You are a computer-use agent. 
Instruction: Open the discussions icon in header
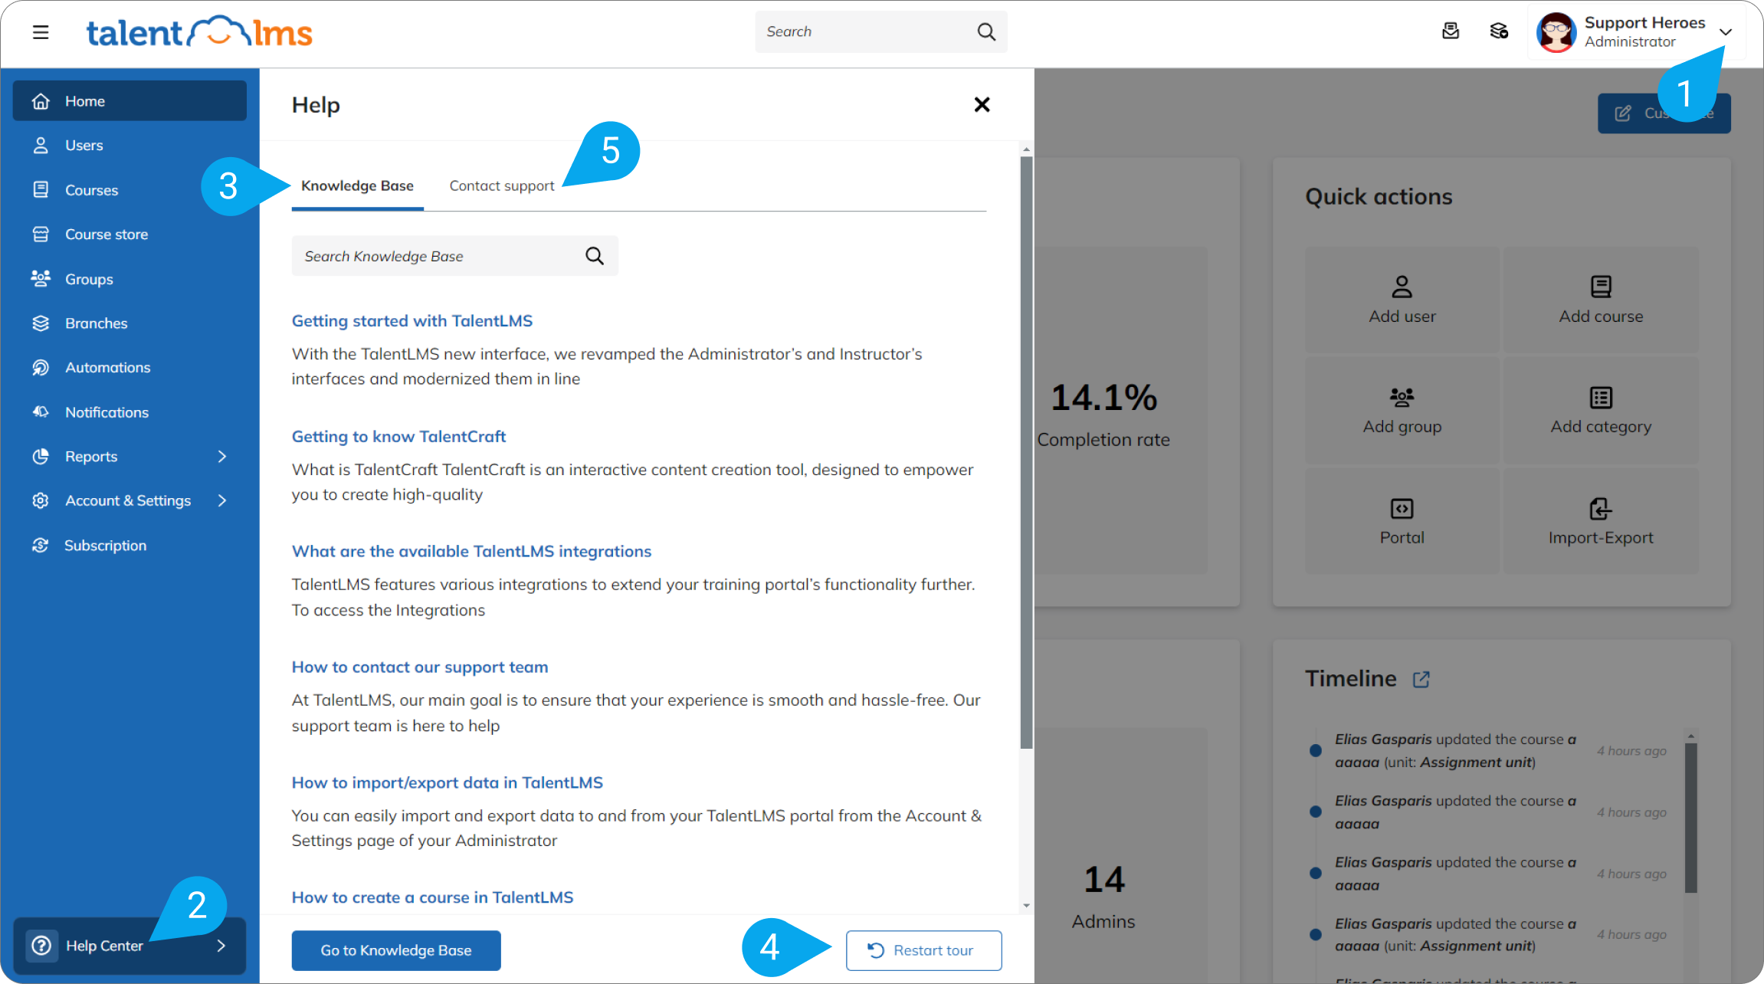[x=1499, y=31]
